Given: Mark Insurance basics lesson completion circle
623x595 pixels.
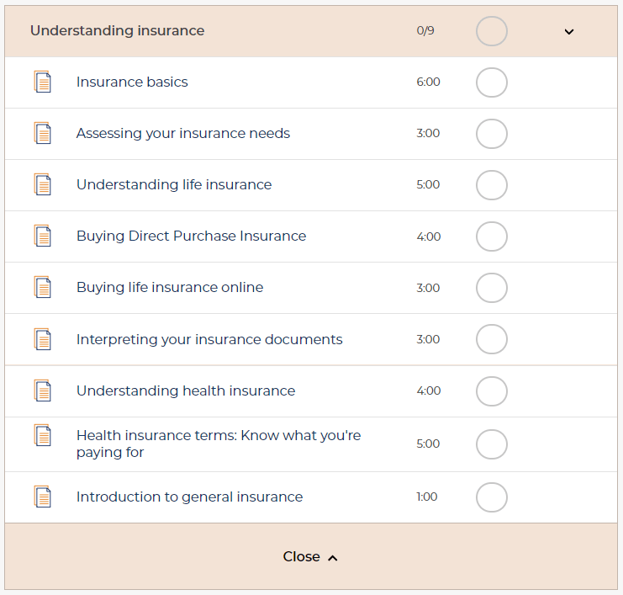Looking at the screenshot, I should [492, 82].
